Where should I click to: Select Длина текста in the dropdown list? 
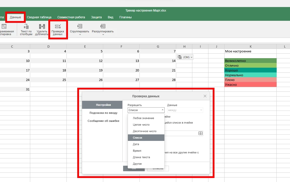tap(141, 157)
